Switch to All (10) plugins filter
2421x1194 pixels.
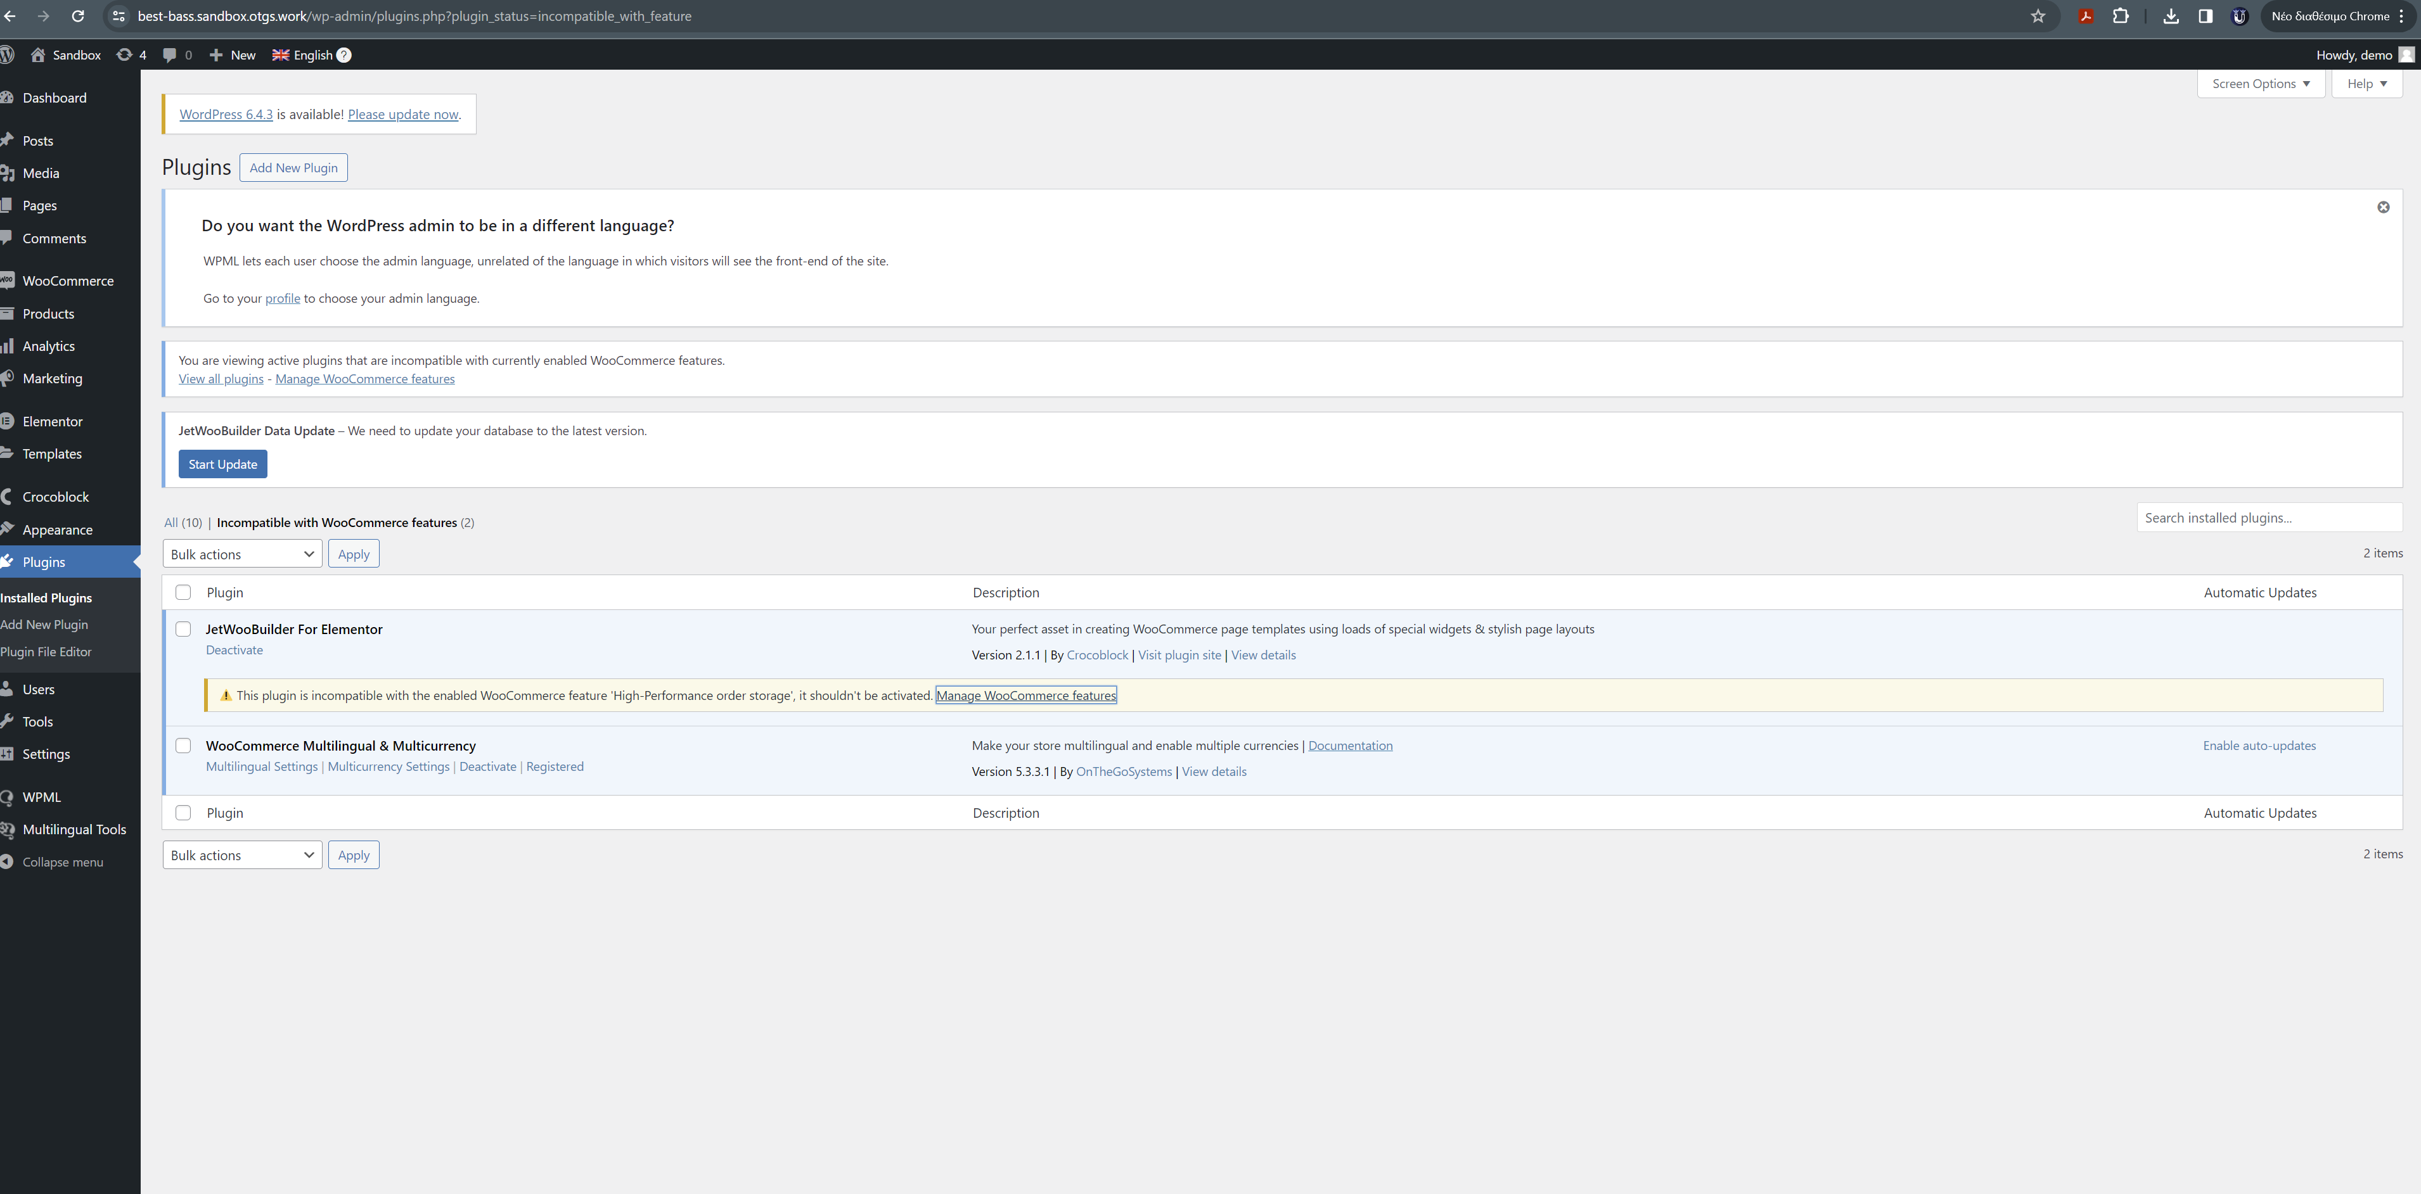click(x=183, y=523)
